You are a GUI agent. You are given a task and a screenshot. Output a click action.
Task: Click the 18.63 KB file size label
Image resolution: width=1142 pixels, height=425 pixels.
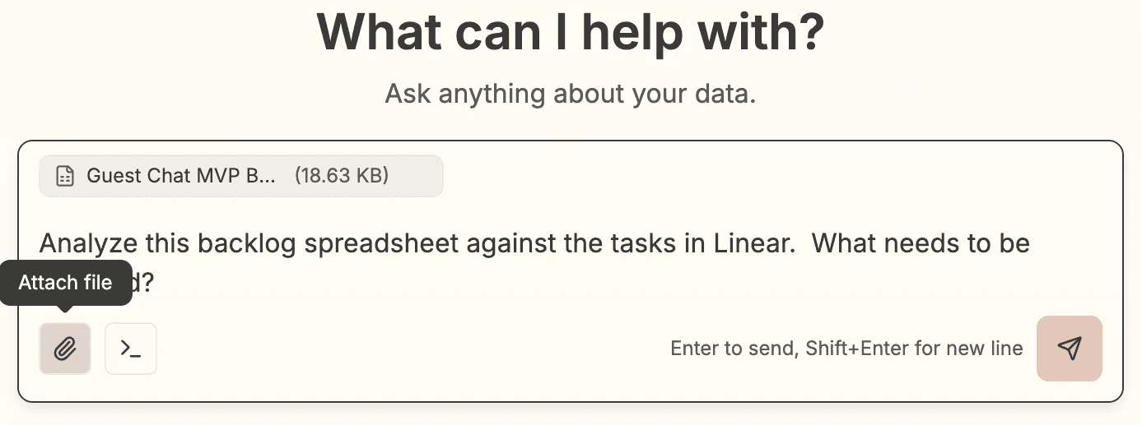coord(342,176)
